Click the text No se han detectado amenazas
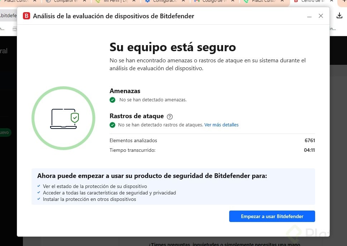This screenshot has width=347, height=246. coord(153,100)
